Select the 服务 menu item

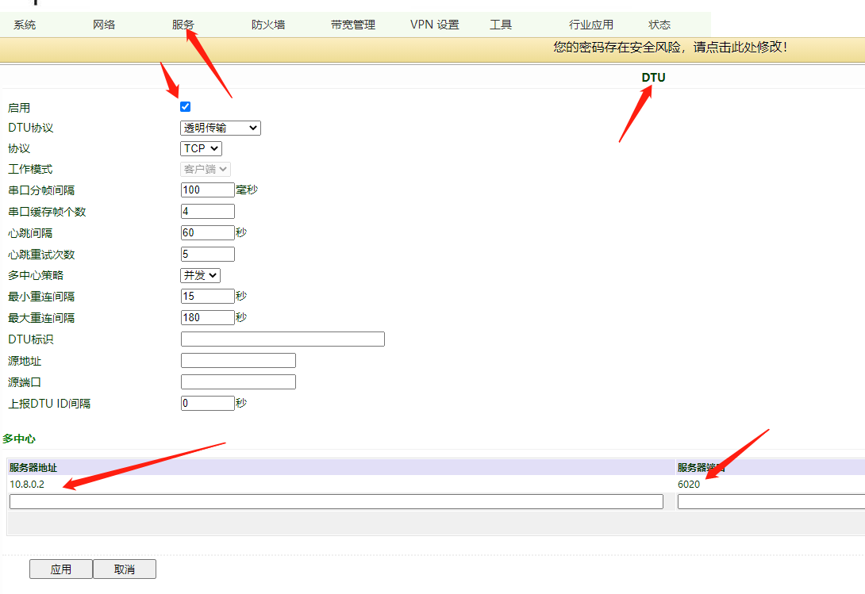click(x=182, y=24)
